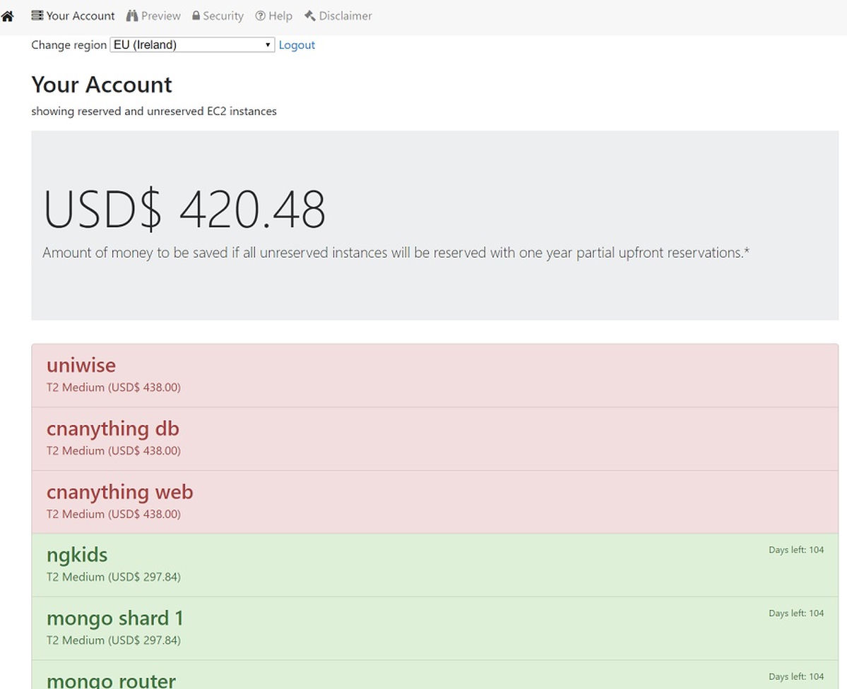Click the USD$ 420.48 savings panel
Screen dimensions: 847x689
(433, 224)
